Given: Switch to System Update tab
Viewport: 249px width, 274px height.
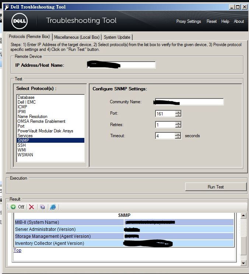Looking at the screenshot, I should point(117,37).
